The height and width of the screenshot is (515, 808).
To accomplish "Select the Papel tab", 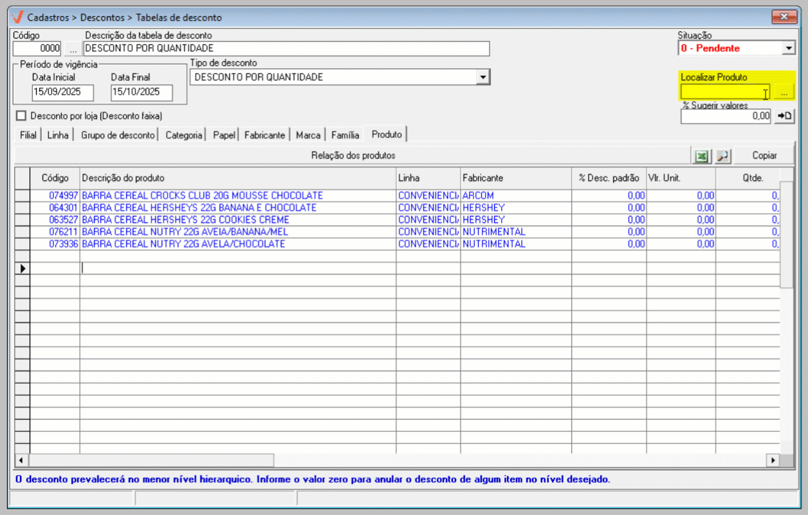I will tap(224, 135).
